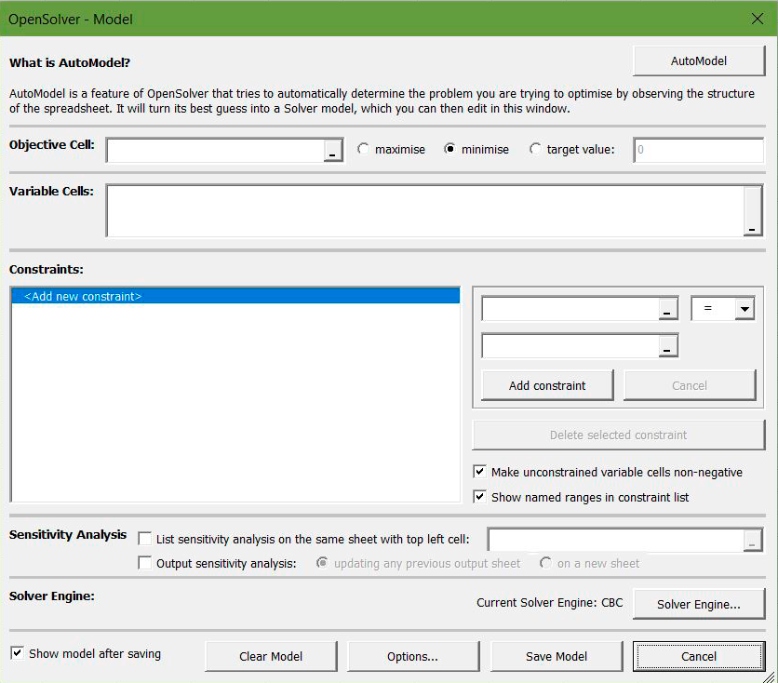This screenshot has height=683, width=778.
Task: Click the target value number field
Action: pos(699,150)
